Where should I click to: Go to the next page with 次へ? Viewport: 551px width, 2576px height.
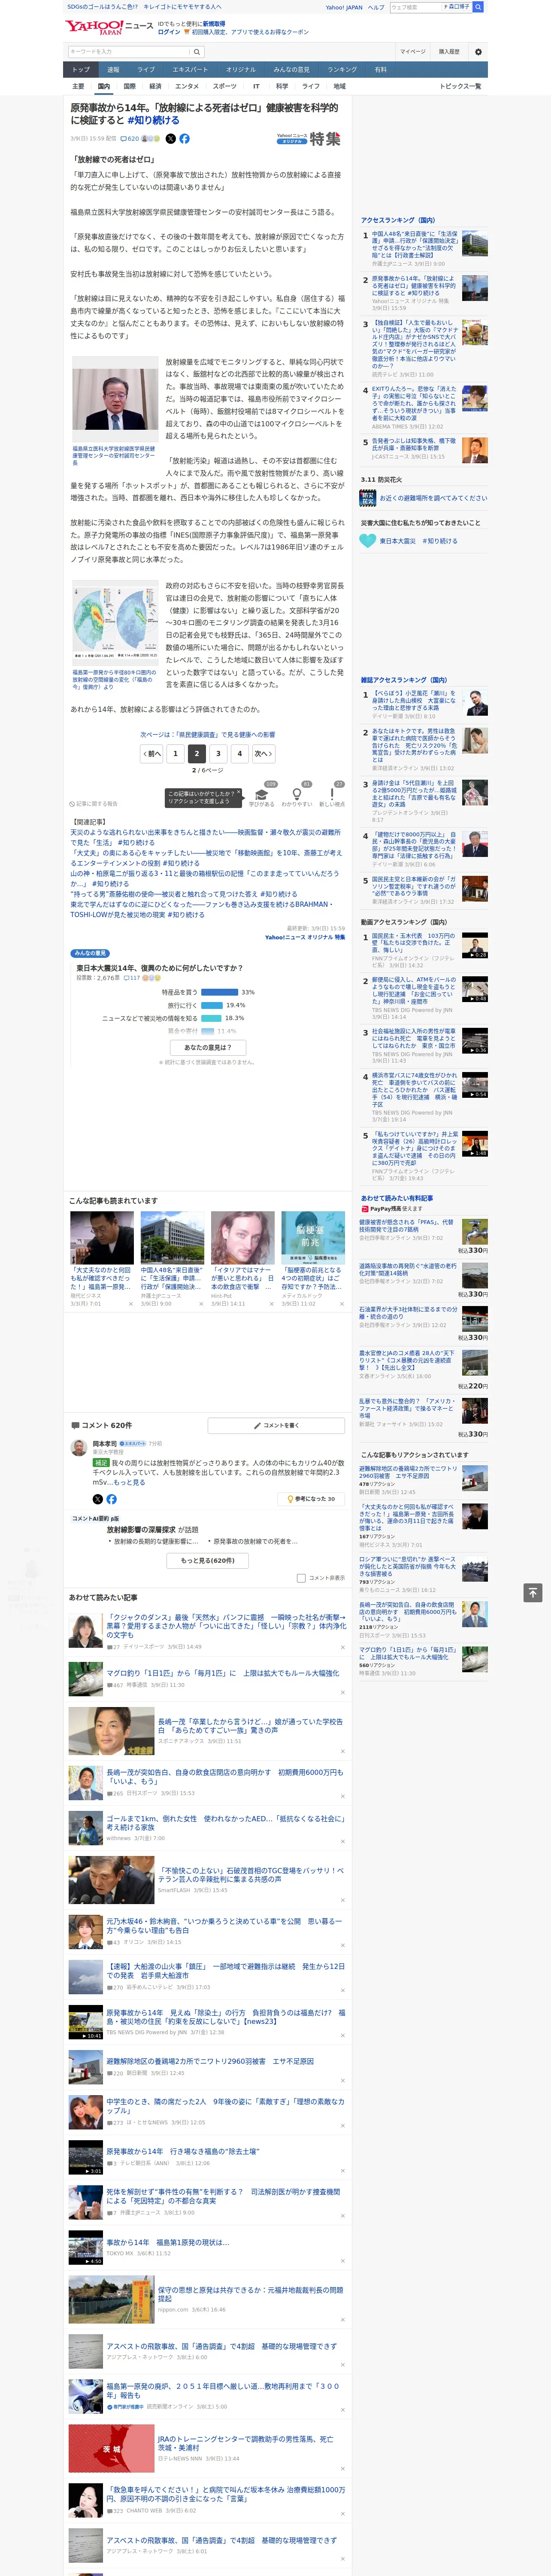pos(263,754)
